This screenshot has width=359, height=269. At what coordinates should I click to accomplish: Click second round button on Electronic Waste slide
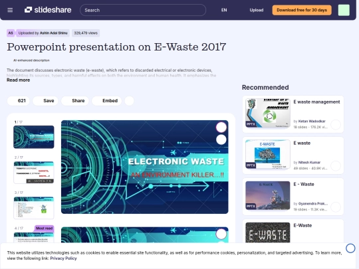[x=221, y=139]
